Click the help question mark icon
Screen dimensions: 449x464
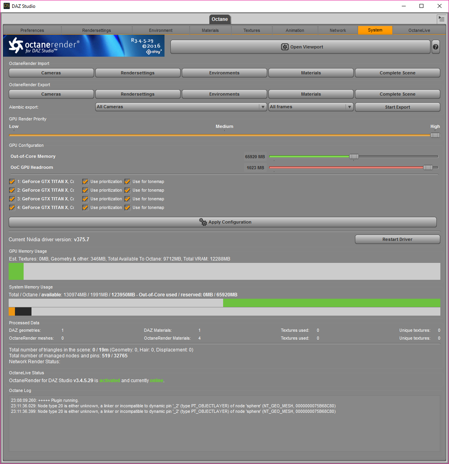(435, 47)
